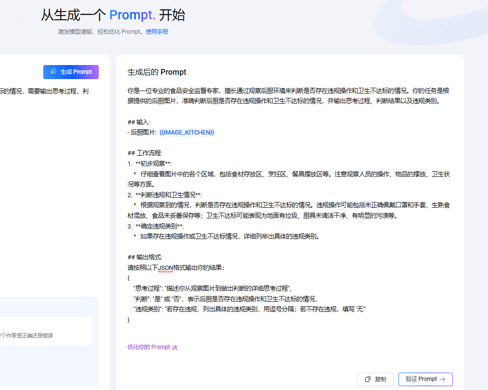This screenshot has height=390, width=488.
Task: Click the 生成 Prompt button
Action: (71, 72)
